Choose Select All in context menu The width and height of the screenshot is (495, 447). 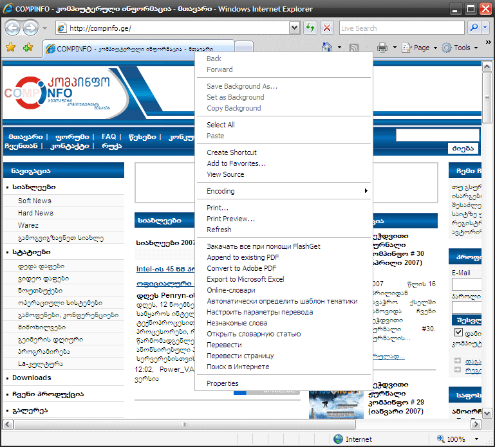click(220, 125)
